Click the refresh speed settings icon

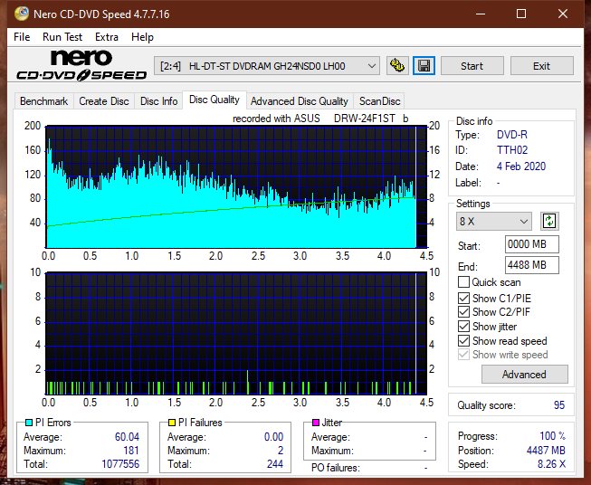pos(549,221)
